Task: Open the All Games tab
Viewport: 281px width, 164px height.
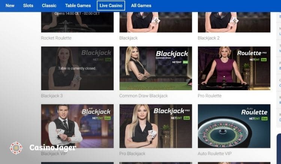Action: coord(141,6)
